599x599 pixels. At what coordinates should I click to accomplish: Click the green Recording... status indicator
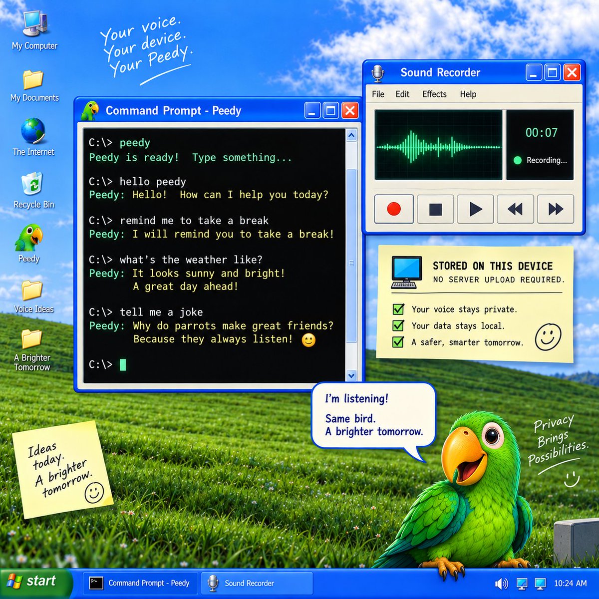(x=540, y=160)
